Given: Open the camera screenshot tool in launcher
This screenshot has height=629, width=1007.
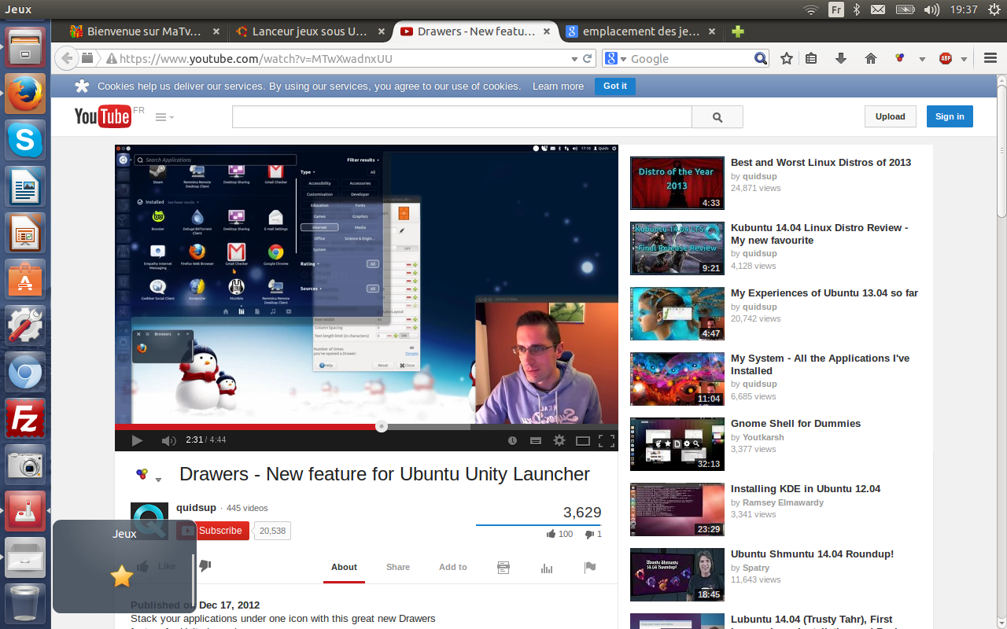Looking at the screenshot, I should 25,465.
